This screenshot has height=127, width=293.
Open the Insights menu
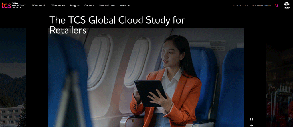[x=75, y=5]
